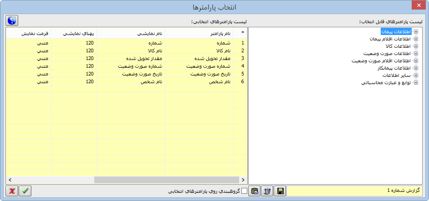This screenshot has height=201, width=429.
Task: Expand the اطلاعات كالا tree node
Action: [416, 46]
